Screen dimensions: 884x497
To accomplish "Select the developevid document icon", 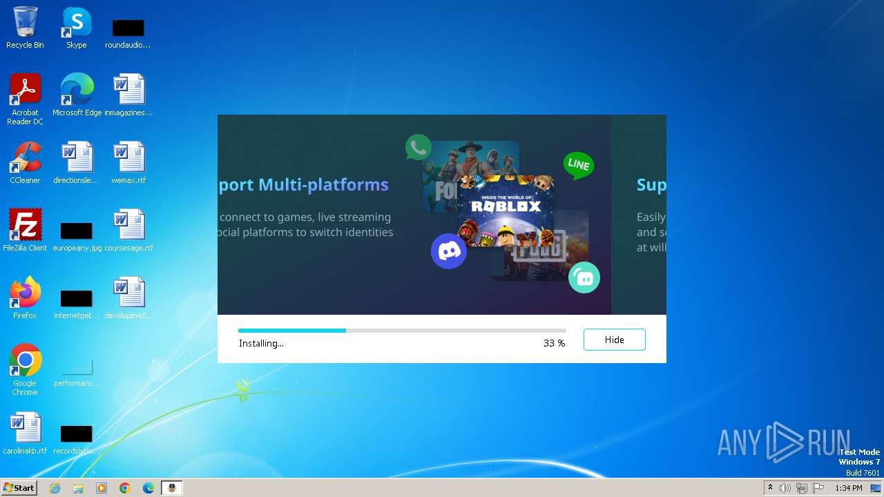I will (x=128, y=298).
